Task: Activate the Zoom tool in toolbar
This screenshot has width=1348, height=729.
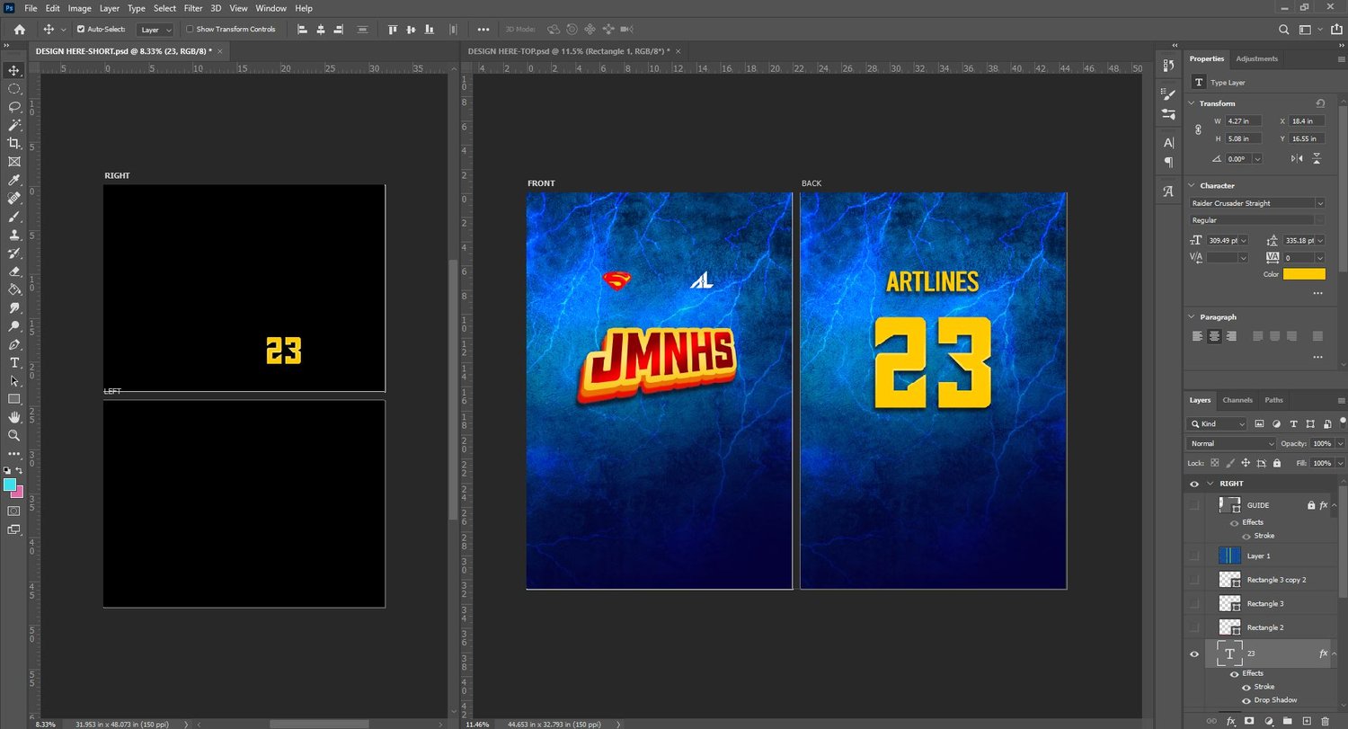Action: point(14,435)
